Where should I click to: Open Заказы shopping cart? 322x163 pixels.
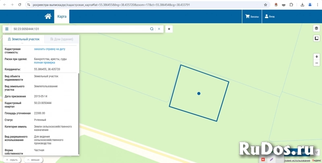click(252, 16)
